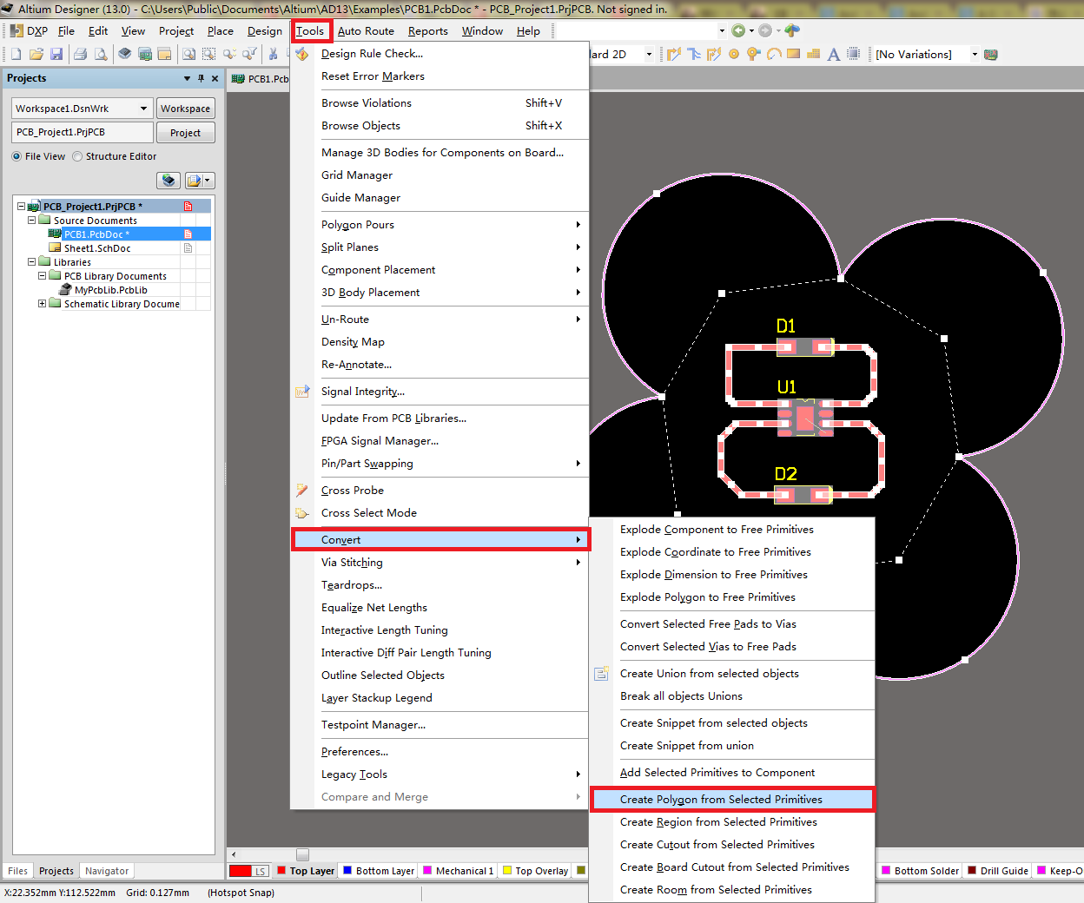This screenshot has height=903, width=1084.
Task: Select Sheet1.SchDoc in the project tree
Action: pyautogui.click(x=97, y=248)
